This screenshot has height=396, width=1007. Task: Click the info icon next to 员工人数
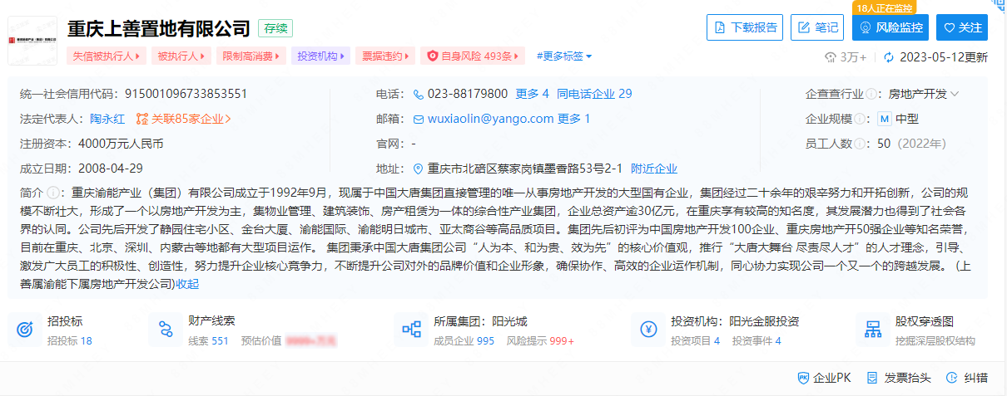[x=860, y=144]
